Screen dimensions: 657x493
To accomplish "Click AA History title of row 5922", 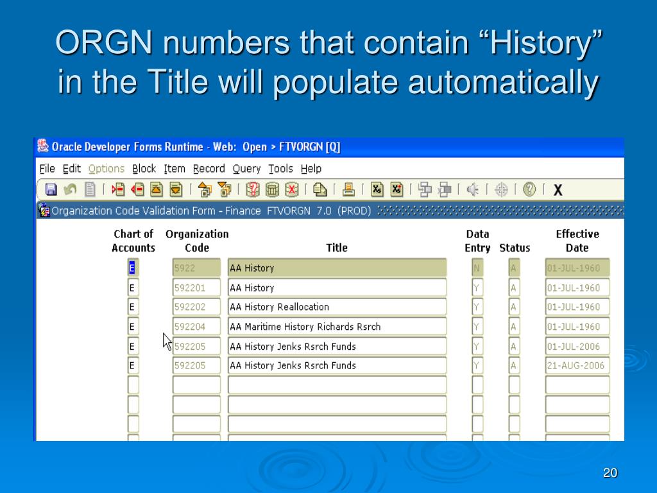I will point(337,268).
